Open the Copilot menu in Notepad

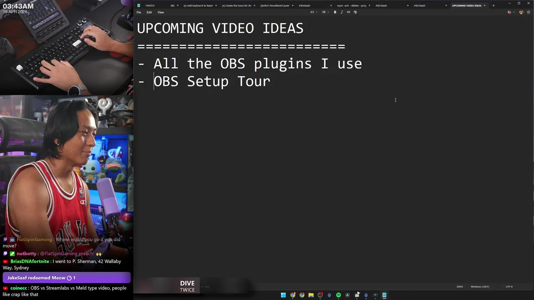[x=511, y=12]
